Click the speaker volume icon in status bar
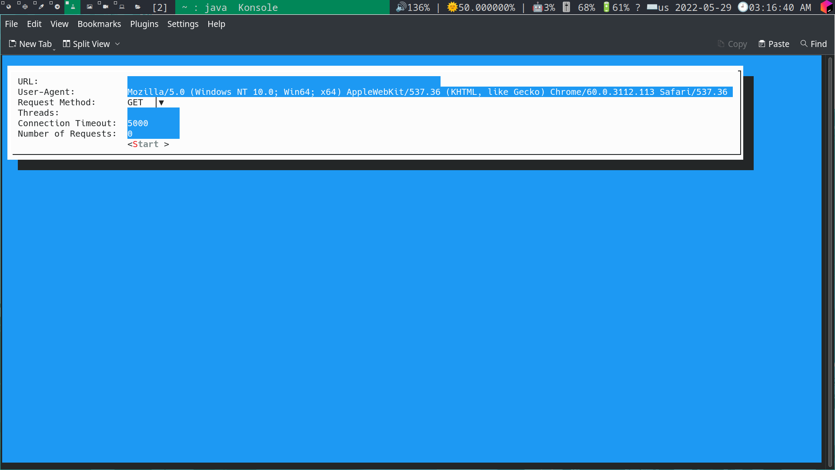Image resolution: width=835 pixels, height=470 pixels. coord(401,7)
